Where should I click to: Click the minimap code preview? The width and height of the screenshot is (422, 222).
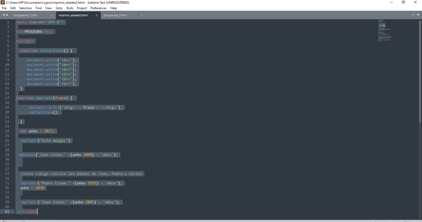tap(385, 30)
